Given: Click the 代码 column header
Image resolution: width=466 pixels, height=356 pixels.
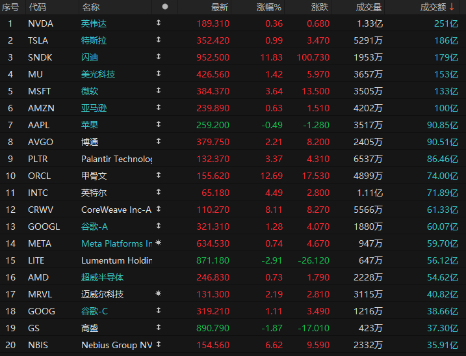Looking at the screenshot, I should 38,7.
